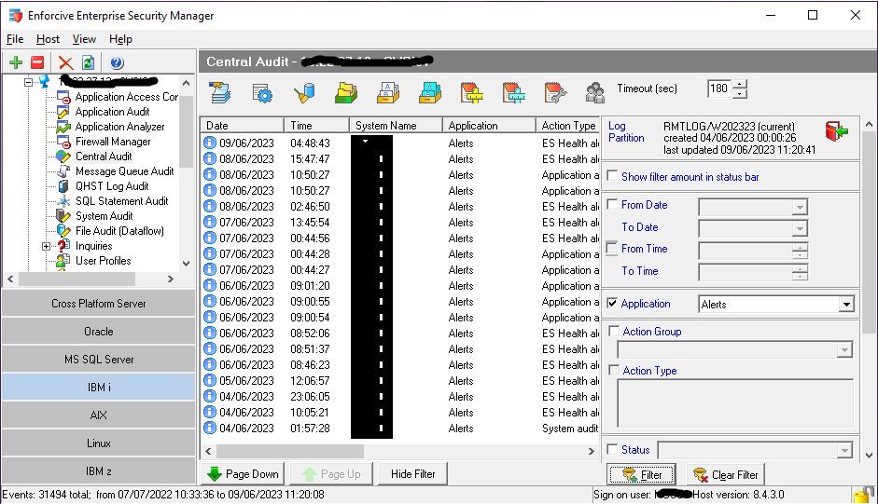Open Application Analyzer node
Image resolution: width=878 pixels, height=504 pixels.
click(x=119, y=127)
